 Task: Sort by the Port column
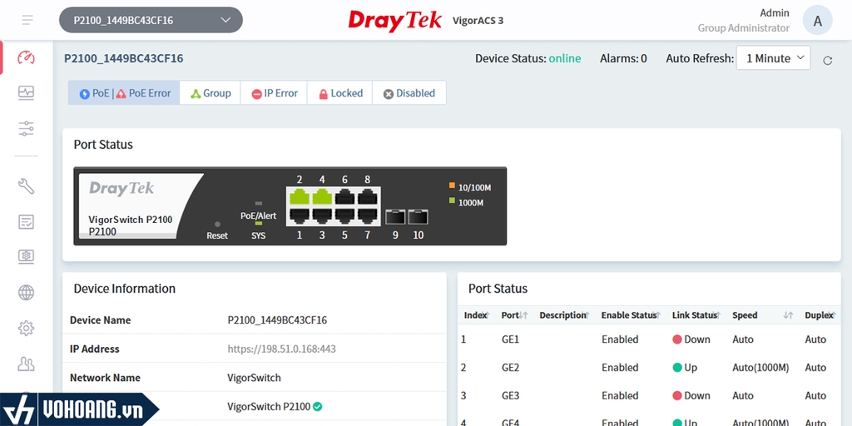pos(514,315)
